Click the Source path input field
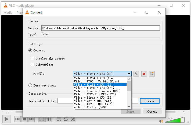The width and height of the screenshot is (191, 125). [100, 28]
